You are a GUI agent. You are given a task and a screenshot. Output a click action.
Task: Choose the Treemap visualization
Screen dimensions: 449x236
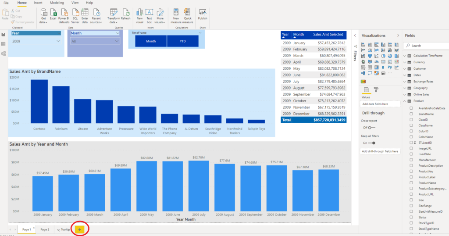click(396, 56)
